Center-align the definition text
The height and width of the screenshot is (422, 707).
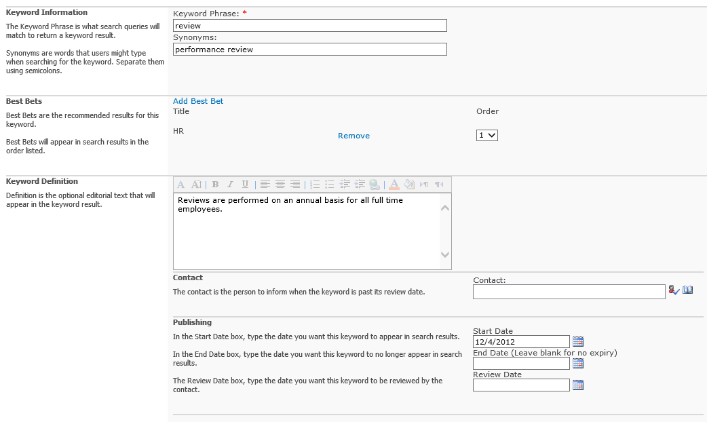[x=280, y=185]
